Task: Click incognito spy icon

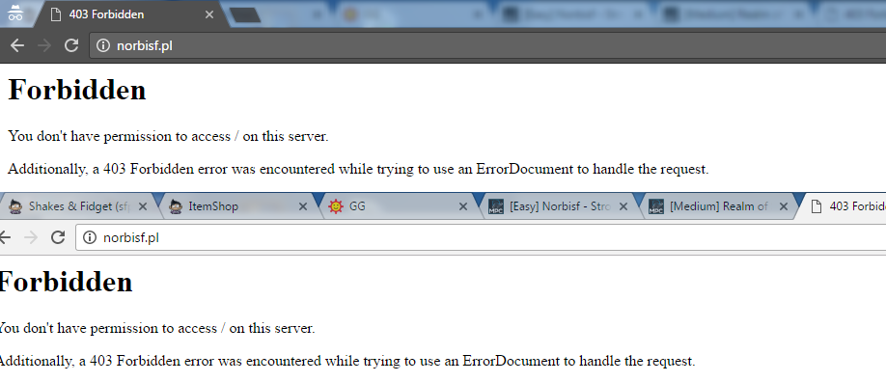Action: (x=15, y=13)
